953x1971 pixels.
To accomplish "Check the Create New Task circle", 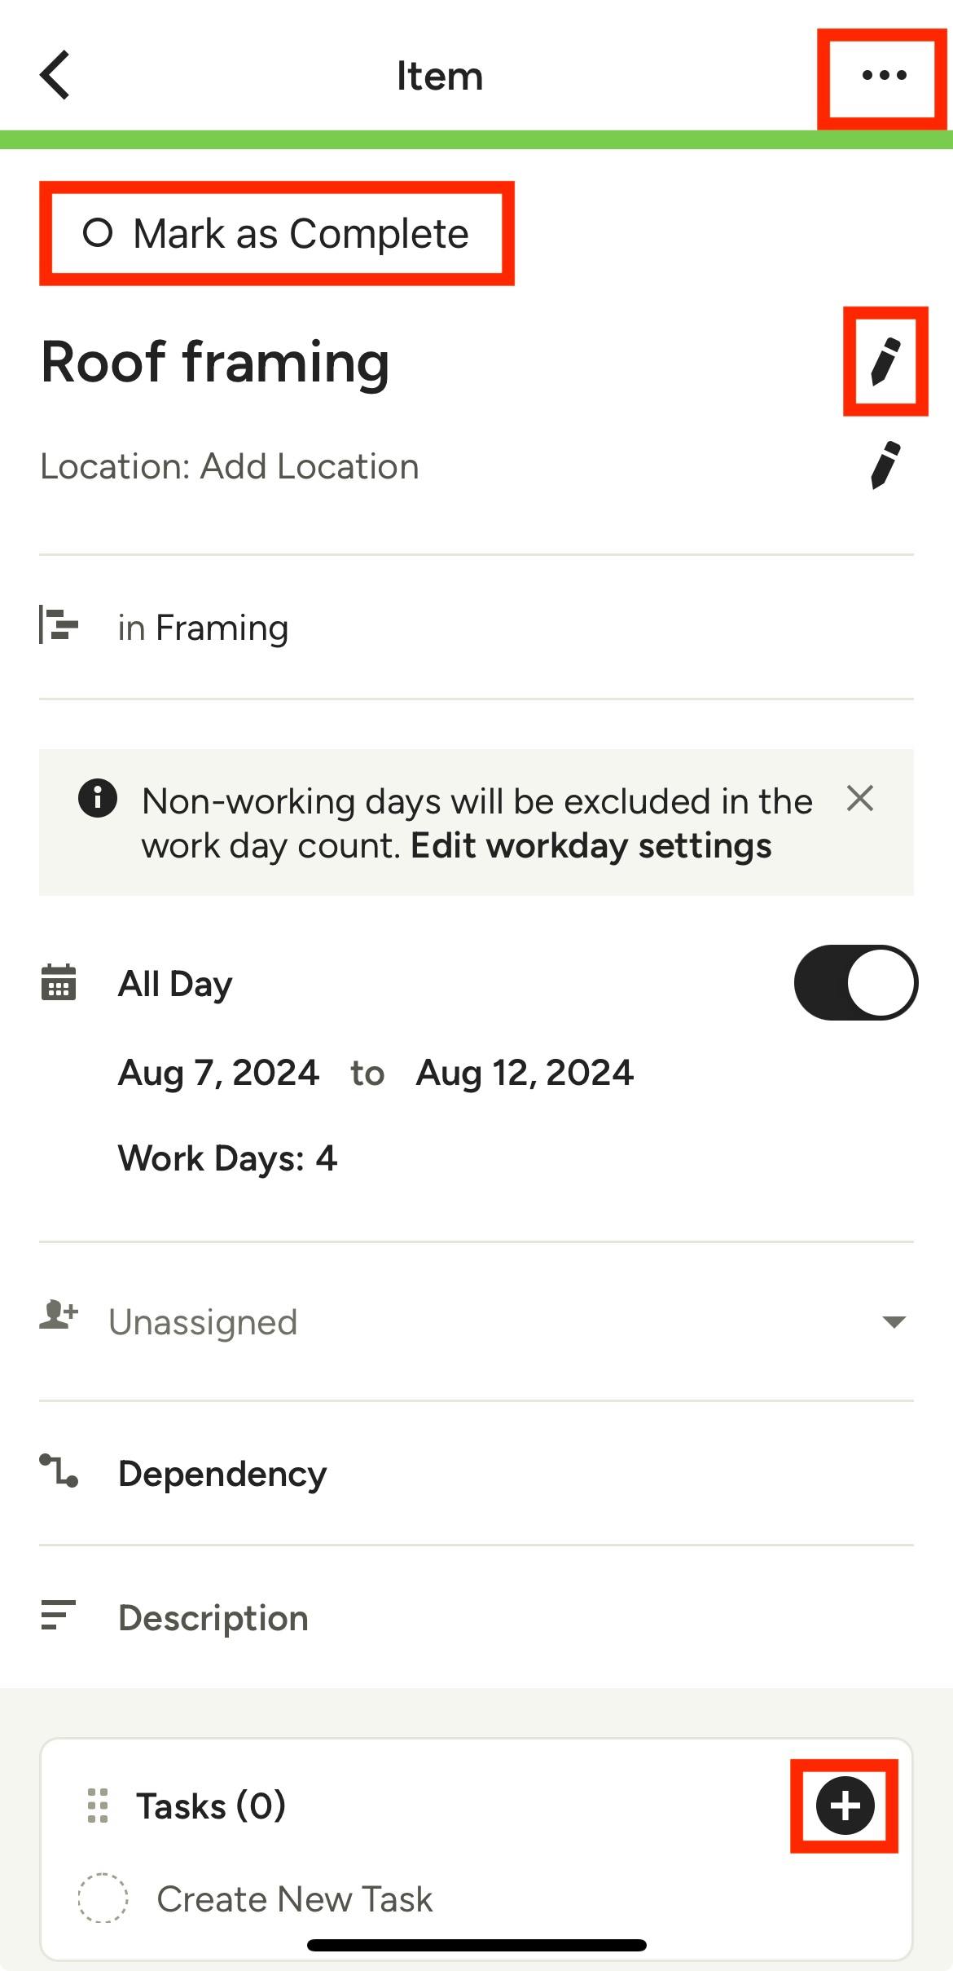I will (103, 1898).
